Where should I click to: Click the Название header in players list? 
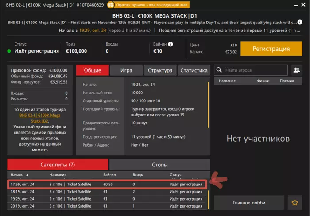[x=227, y=81]
